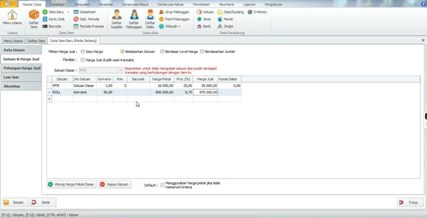427x218 pixels.
Task: Open Ongkir delivery icon
Action: (x=220, y=26)
